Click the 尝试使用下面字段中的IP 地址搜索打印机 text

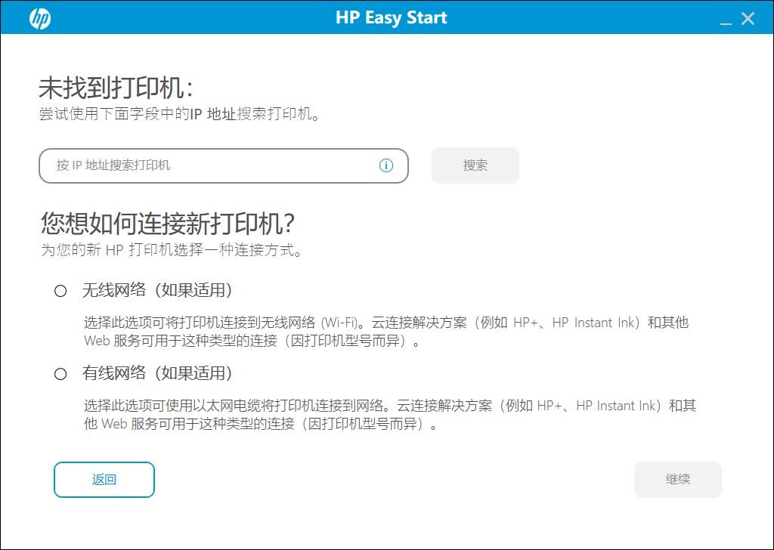pyautogui.click(x=180, y=114)
